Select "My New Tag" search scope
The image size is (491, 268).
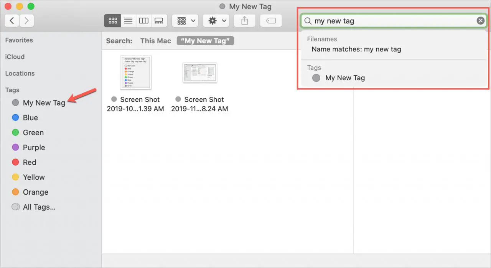click(x=205, y=41)
